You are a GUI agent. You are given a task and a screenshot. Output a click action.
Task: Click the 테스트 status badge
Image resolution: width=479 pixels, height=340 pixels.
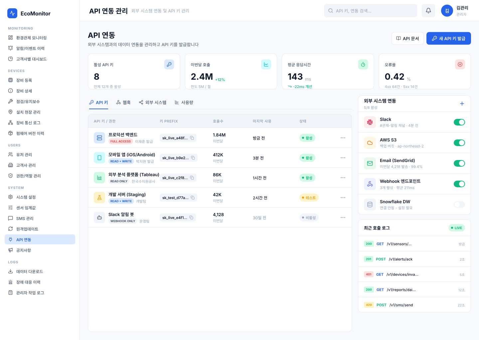coord(309,198)
